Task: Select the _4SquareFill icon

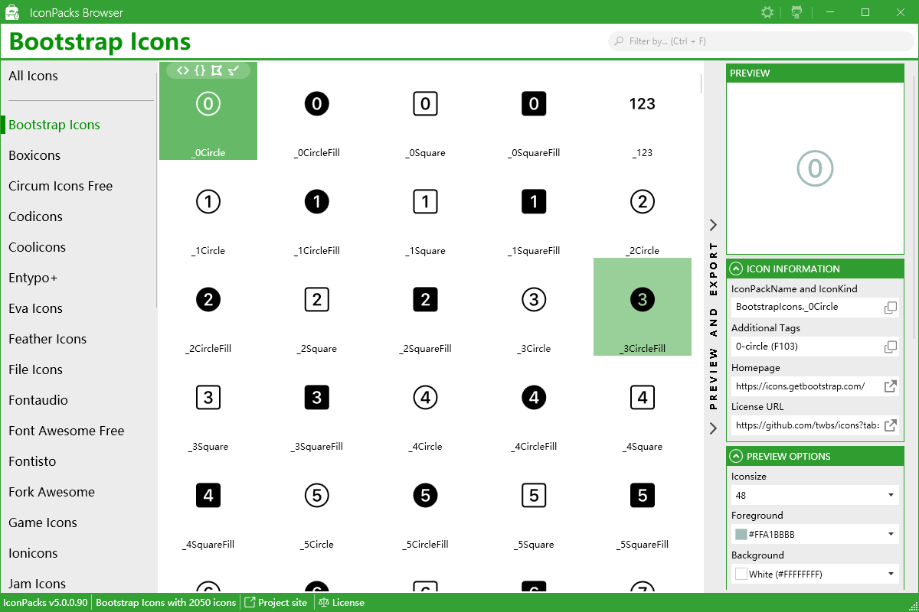Action: pyautogui.click(x=208, y=503)
